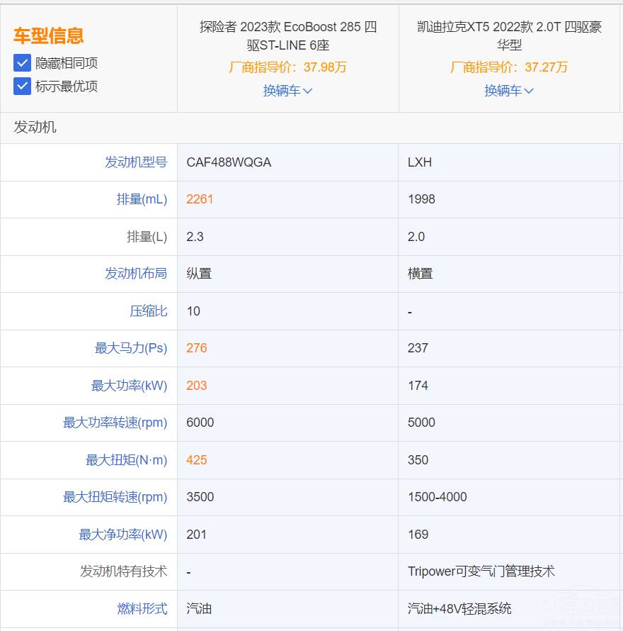623x631 pixels.
Task: Select the 发动机 section header
Action: click(x=35, y=128)
